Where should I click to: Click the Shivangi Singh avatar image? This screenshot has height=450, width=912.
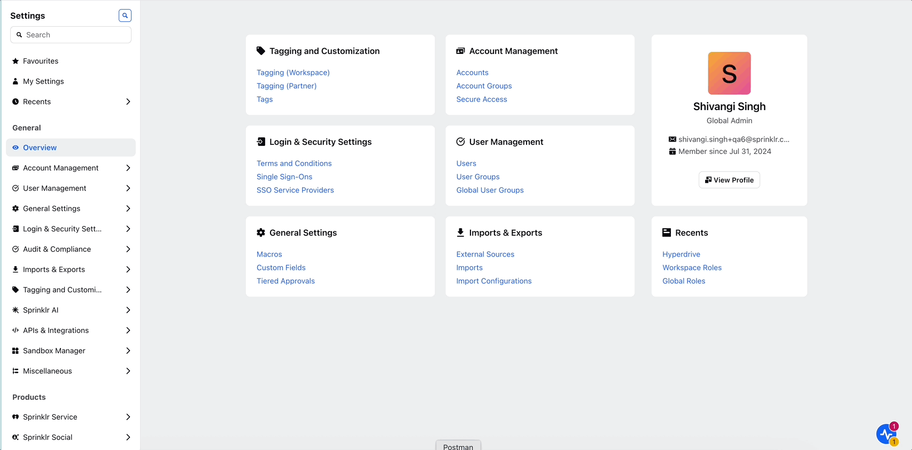[729, 73]
